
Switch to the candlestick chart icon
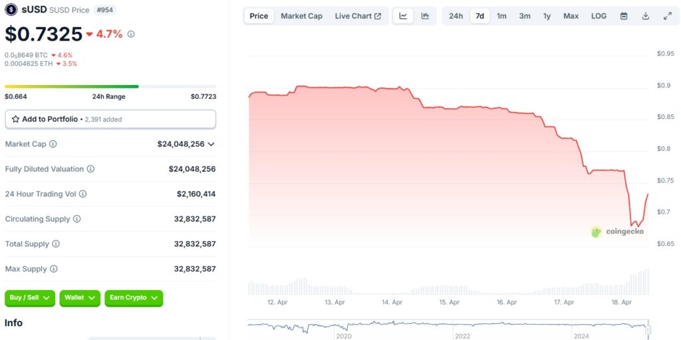425,16
